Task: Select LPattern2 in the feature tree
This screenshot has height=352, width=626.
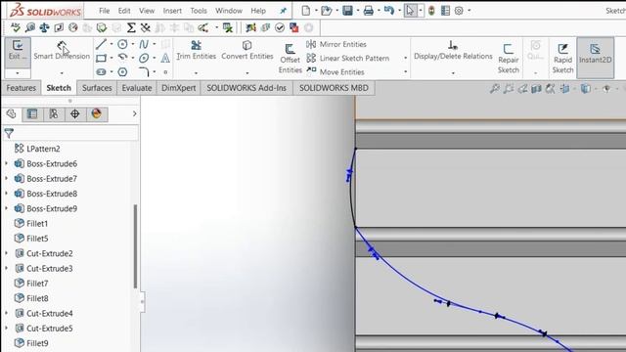Action: coord(37,149)
